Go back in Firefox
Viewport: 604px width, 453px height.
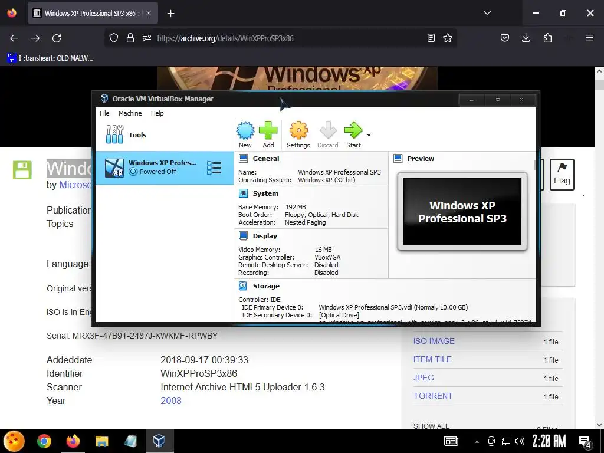[x=14, y=38]
